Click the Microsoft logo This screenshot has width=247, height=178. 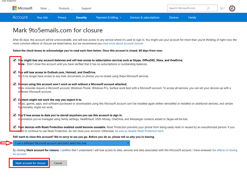pos(23,8)
